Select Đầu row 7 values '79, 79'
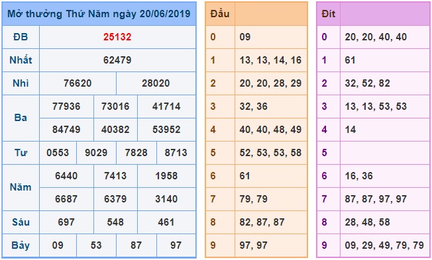Screen dimensions: 432x260 253,198
